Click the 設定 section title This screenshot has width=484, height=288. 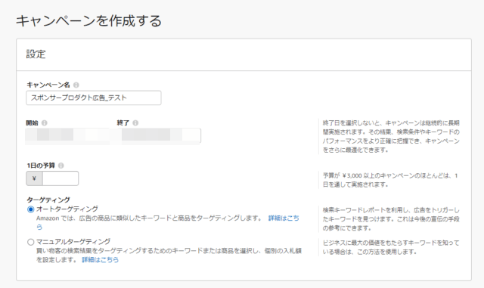coord(36,54)
